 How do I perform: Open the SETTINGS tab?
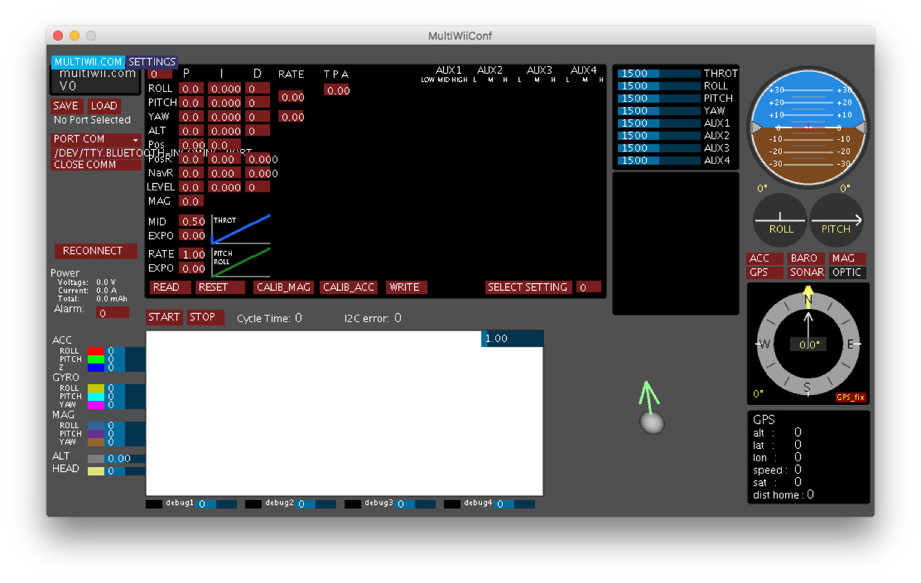click(152, 62)
